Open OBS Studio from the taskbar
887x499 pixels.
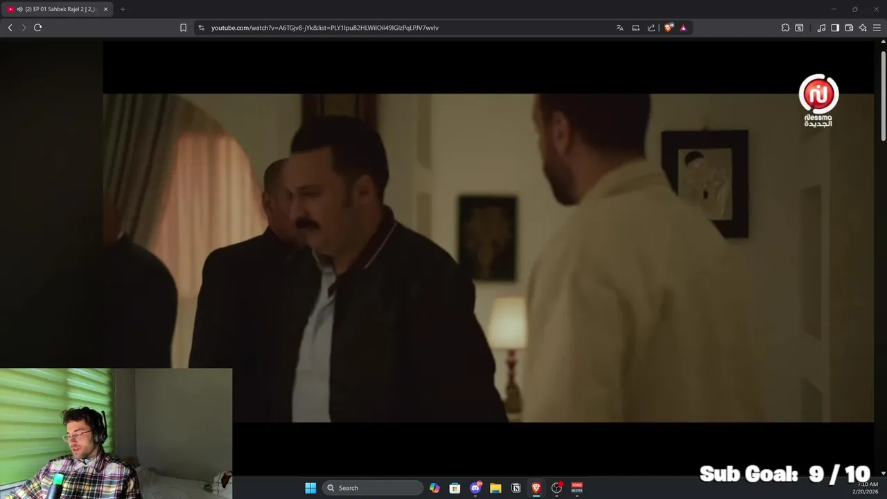click(556, 488)
